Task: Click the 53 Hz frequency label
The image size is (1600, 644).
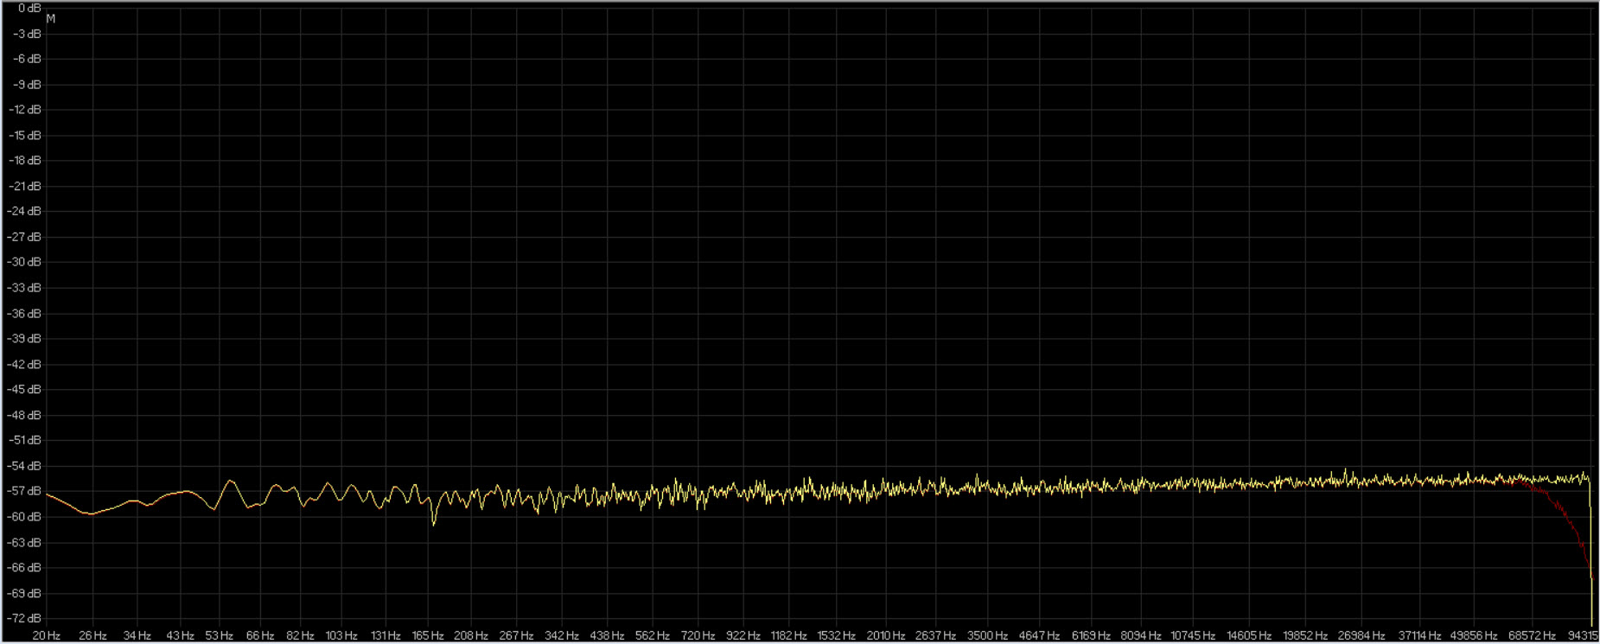Action: [x=220, y=636]
